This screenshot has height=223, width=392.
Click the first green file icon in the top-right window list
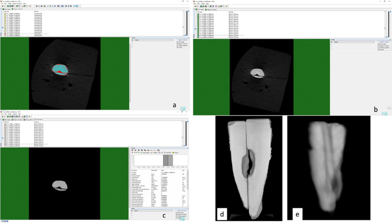tap(198, 15)
